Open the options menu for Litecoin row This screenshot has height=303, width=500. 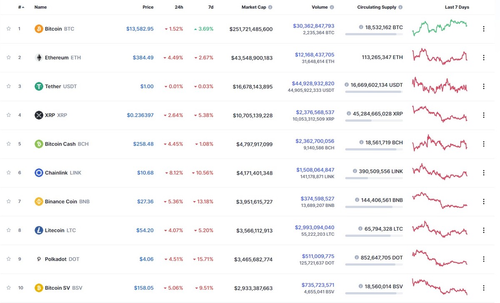(x=484, y=230)
